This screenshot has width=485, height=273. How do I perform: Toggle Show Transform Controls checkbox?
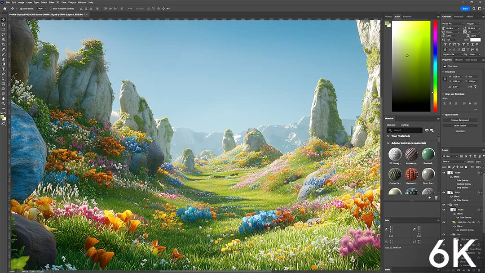[x=50, y=9]
